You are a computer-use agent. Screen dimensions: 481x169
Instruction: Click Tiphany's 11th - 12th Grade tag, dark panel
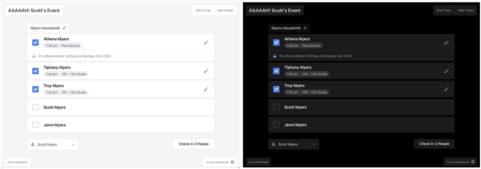pos(314,74)
